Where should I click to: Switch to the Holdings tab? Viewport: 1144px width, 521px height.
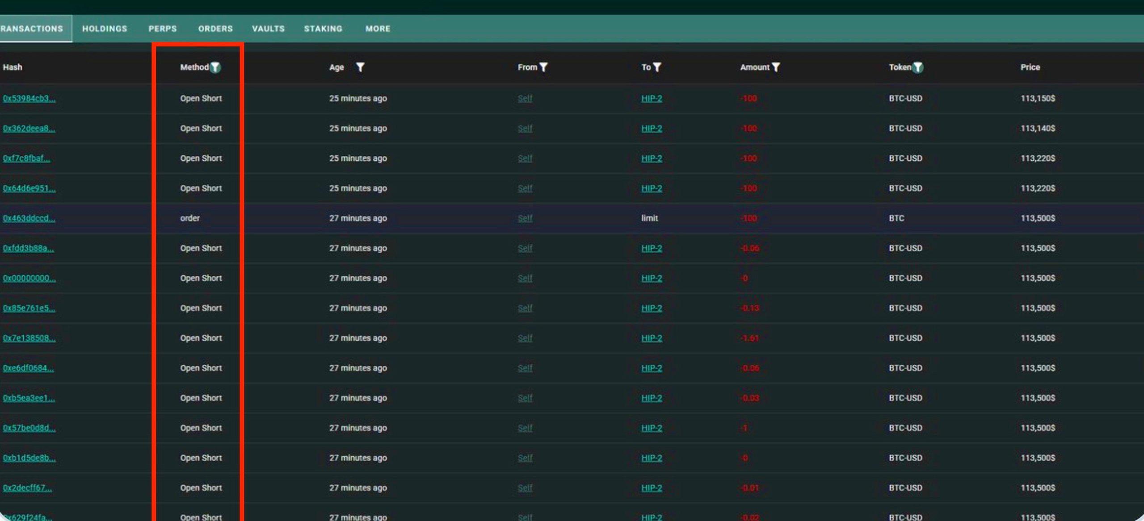pyautogui.click(x=105, y=29)
